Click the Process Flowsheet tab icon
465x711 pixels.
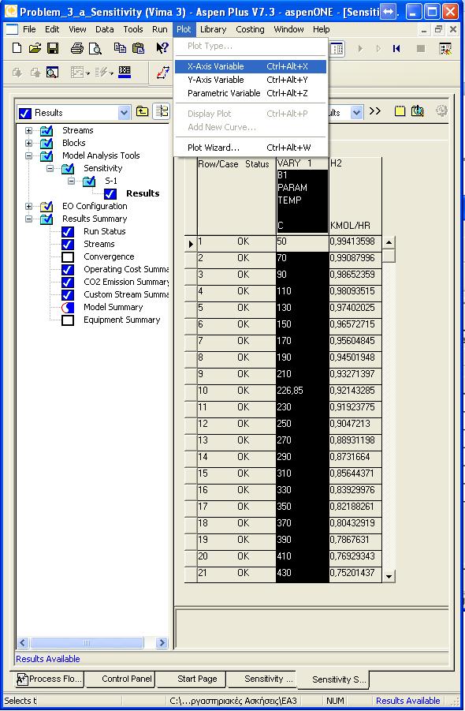point(22,679)
